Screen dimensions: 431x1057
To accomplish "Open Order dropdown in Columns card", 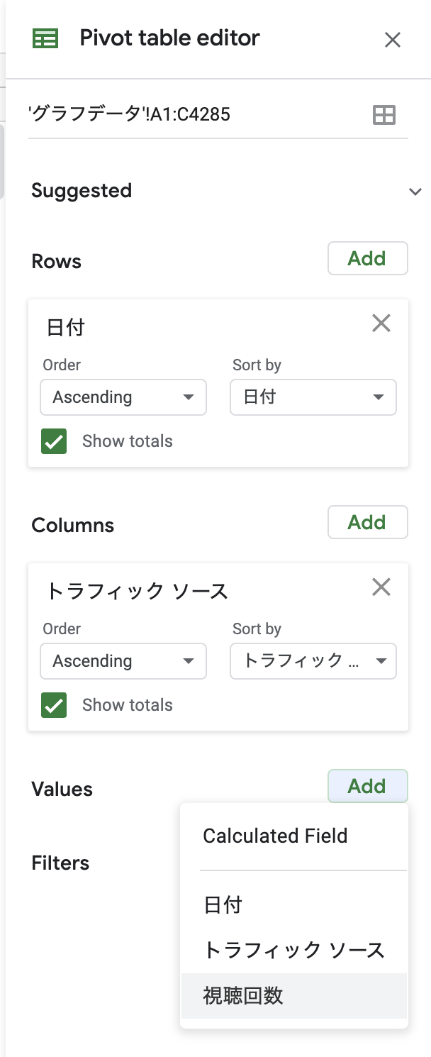I will pos(123,661).
